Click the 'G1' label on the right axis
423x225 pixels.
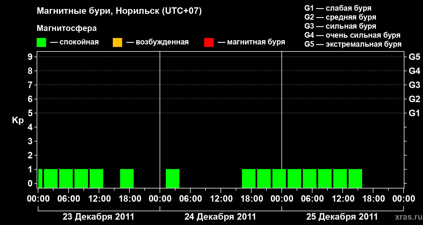(x=415, y=113)
